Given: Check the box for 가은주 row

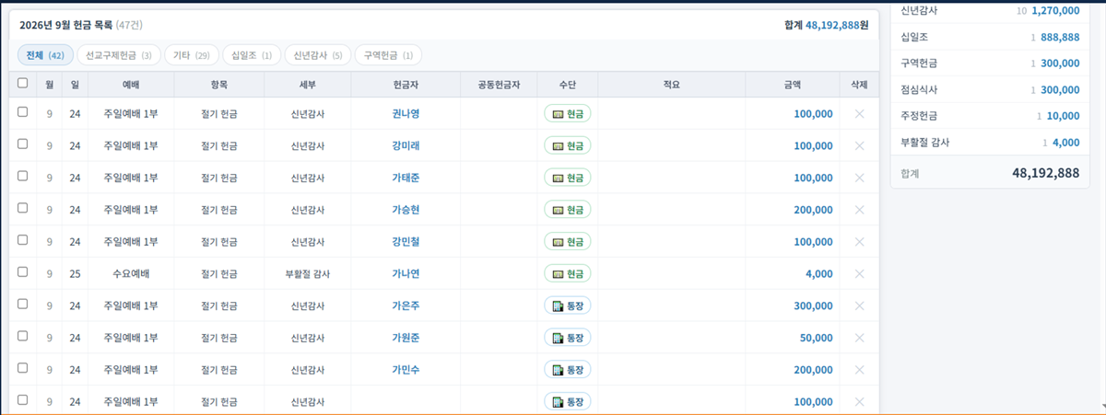Looking at the screenshot, I should 23,304.
